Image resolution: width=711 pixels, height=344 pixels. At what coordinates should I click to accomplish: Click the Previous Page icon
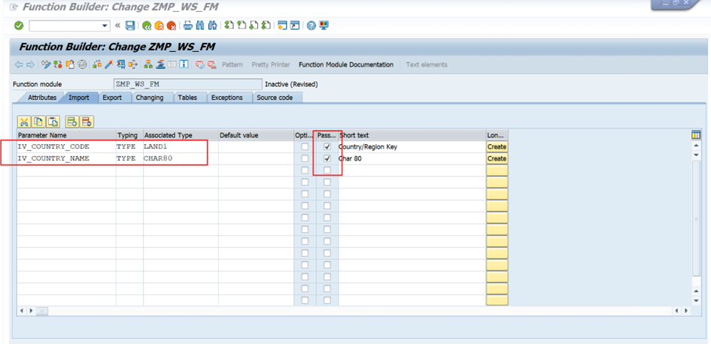point(242,26)
